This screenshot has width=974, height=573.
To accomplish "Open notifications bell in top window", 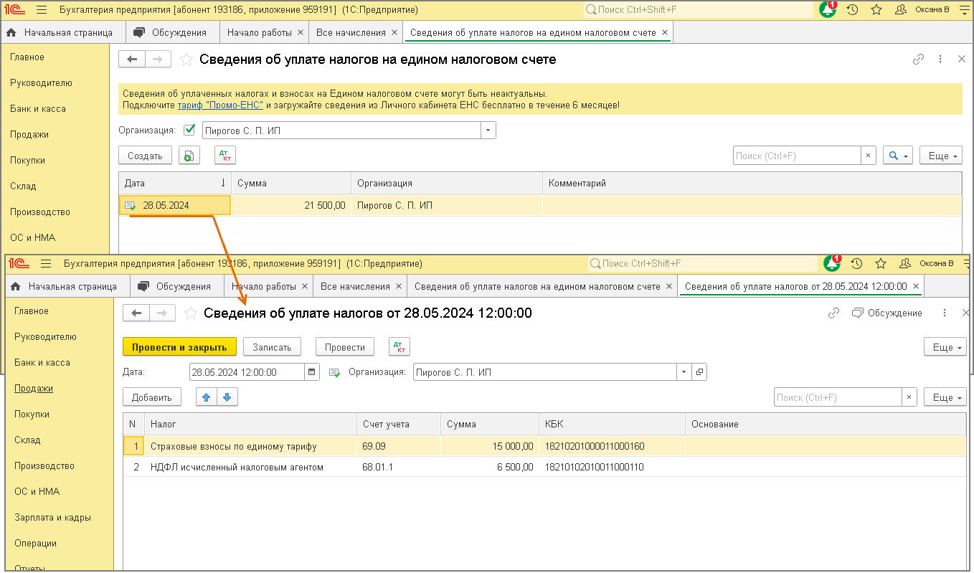I will (828, 9).
